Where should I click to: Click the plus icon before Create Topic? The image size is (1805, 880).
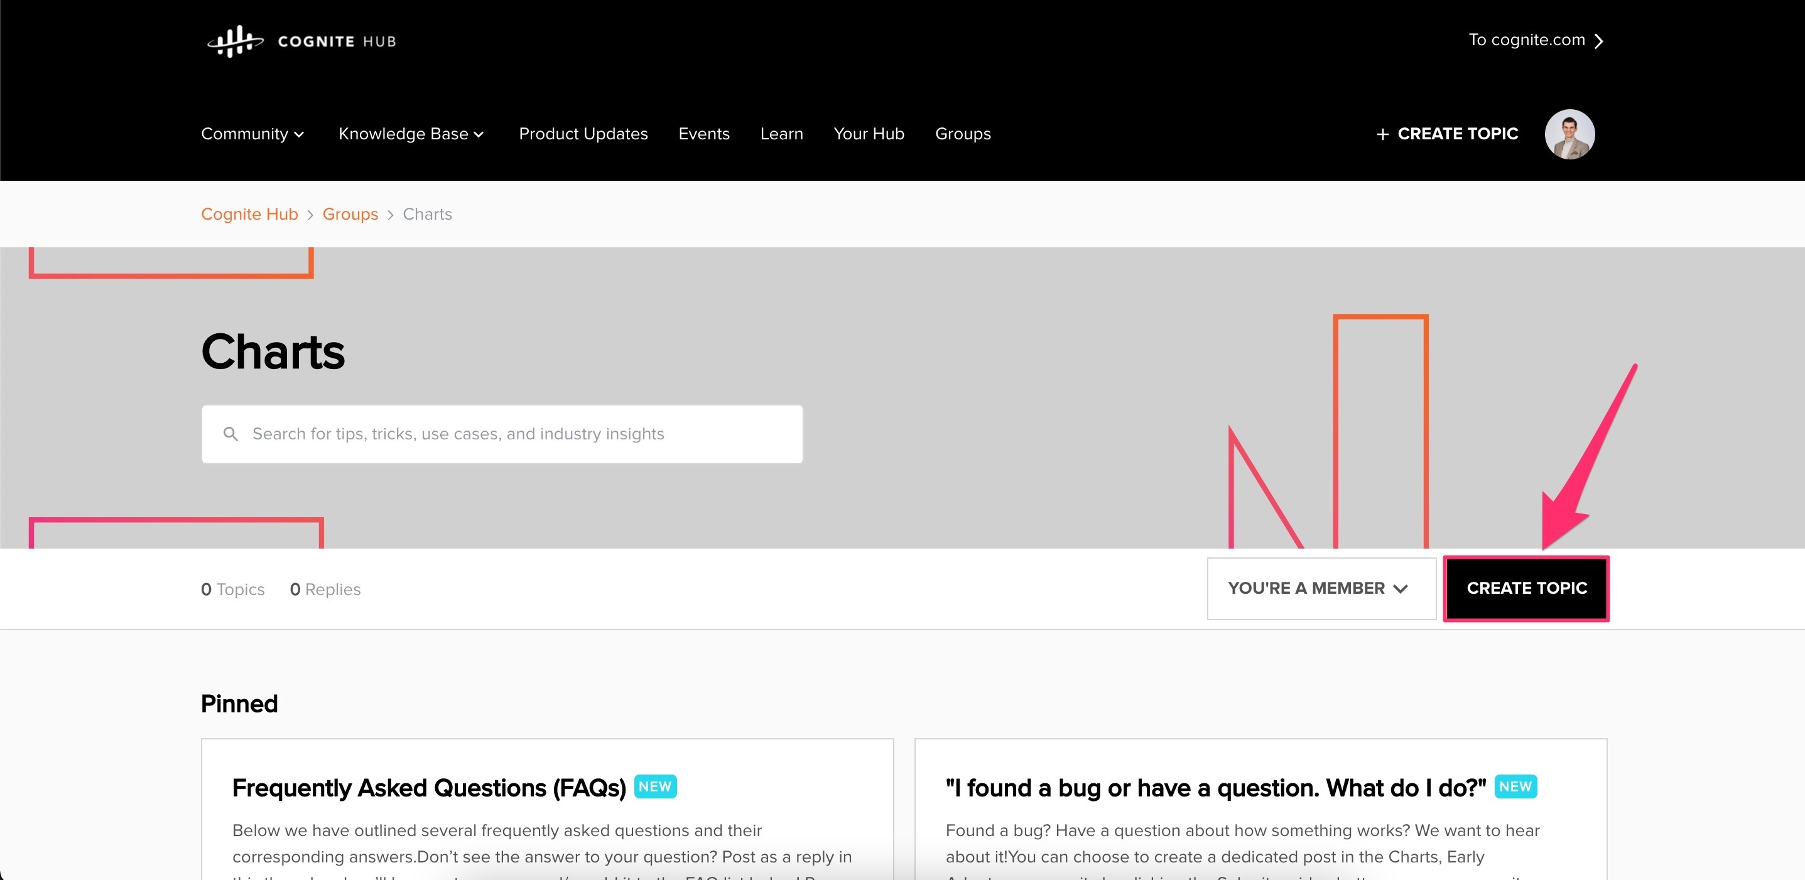[1382, 134]
